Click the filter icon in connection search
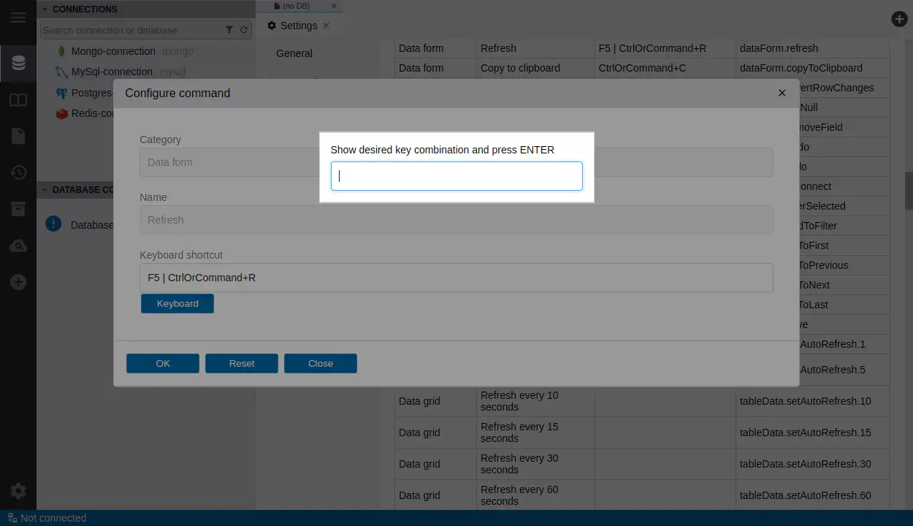The height and width of the screenshot is (526, 913). click(x=229, y=30)
